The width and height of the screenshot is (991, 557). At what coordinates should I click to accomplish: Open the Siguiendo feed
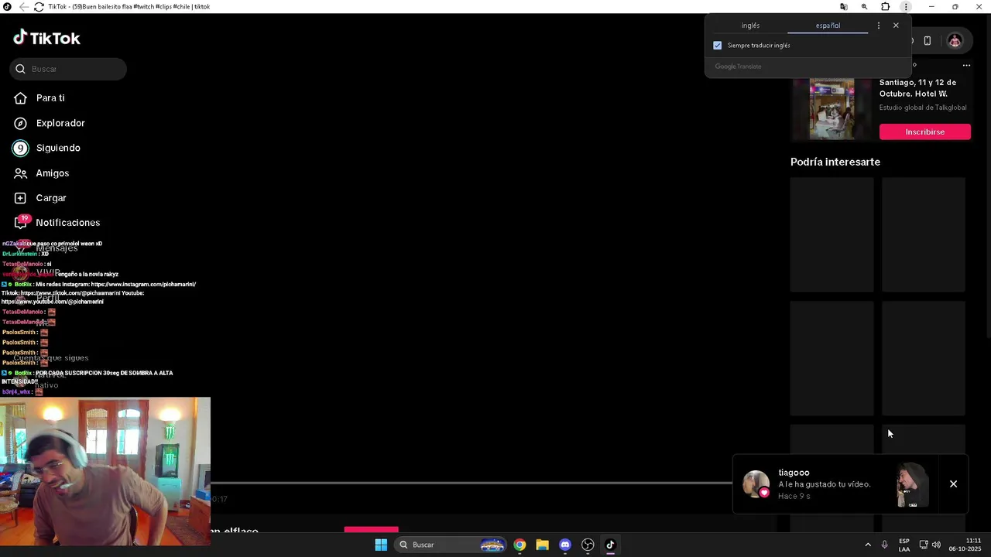pos(58,148)
